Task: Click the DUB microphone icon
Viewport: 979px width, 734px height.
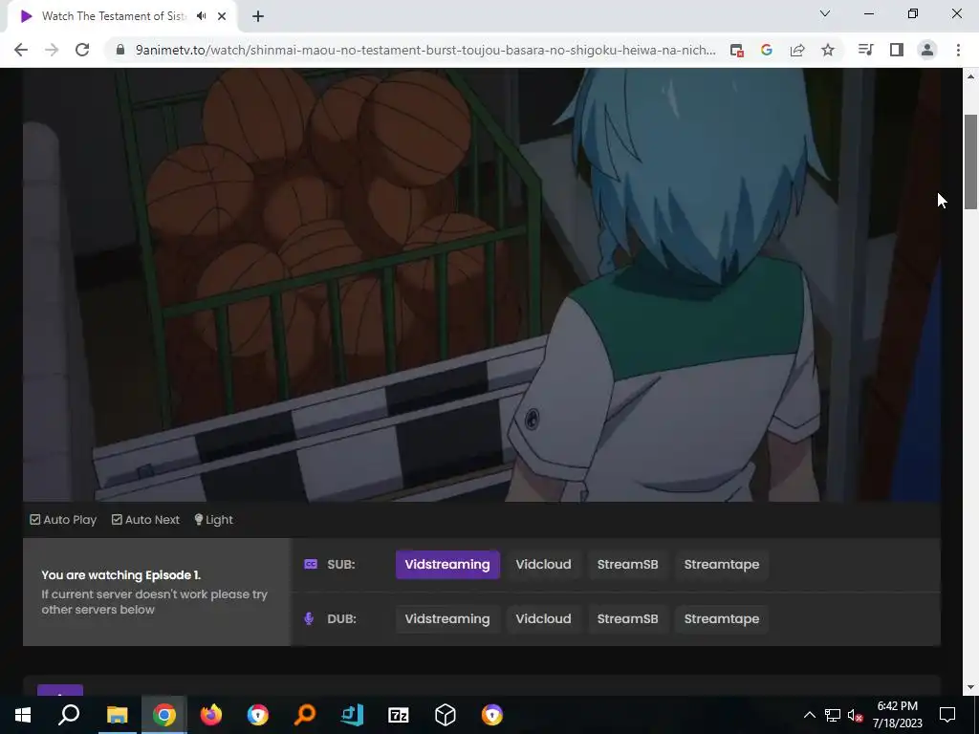Action: tap(309, 618)
